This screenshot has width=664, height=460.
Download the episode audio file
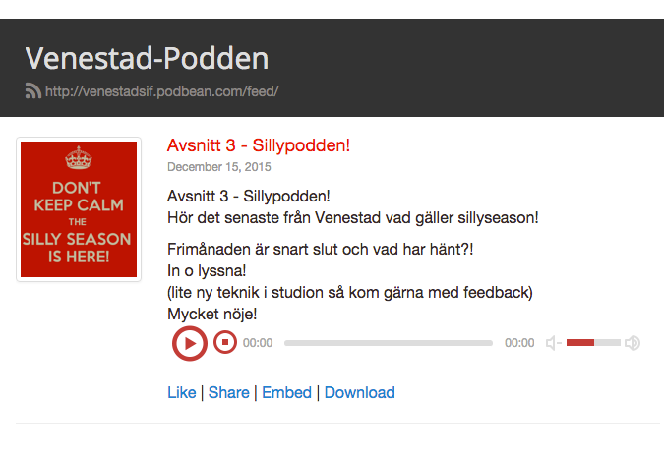pyautogui.click(x=359, y=393)
